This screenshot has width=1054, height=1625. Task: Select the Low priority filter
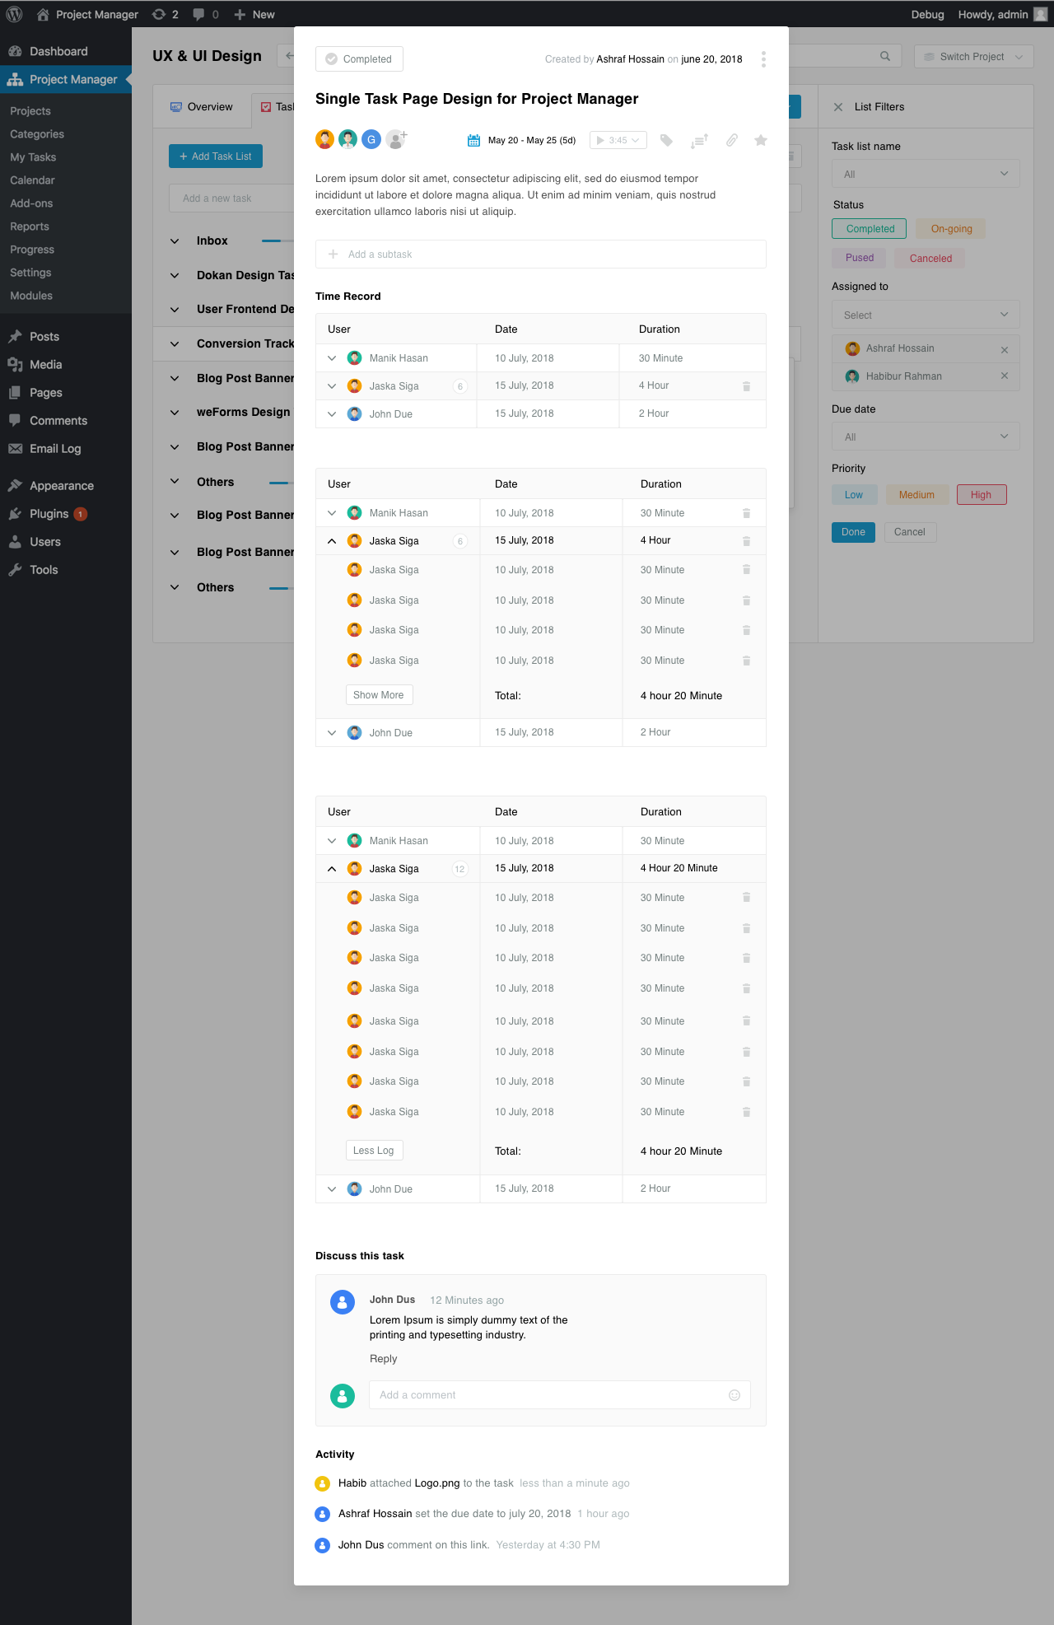[854, 495]
